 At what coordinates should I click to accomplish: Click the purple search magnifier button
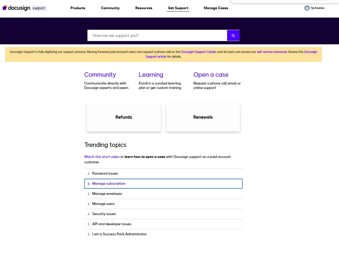click(233, 36)
